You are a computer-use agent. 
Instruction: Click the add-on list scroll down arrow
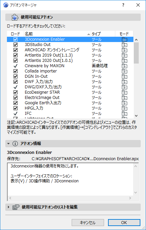coord(136,116)
